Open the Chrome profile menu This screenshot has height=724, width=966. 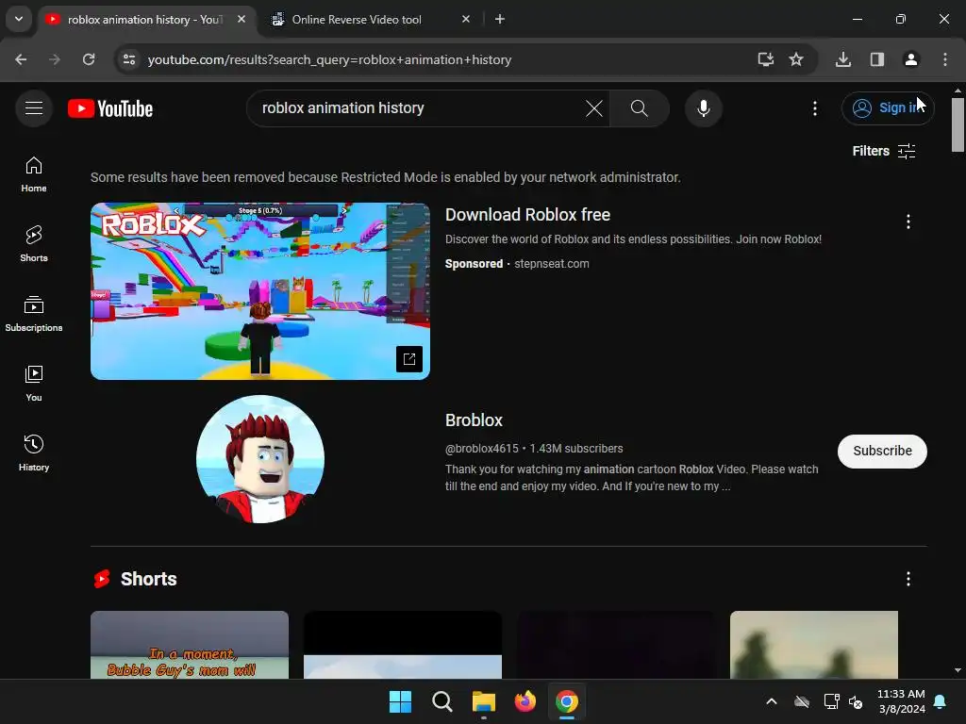[910, 59]
